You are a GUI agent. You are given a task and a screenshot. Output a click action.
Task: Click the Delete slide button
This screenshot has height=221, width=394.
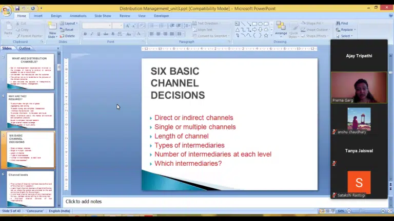(x=68, y=36)
